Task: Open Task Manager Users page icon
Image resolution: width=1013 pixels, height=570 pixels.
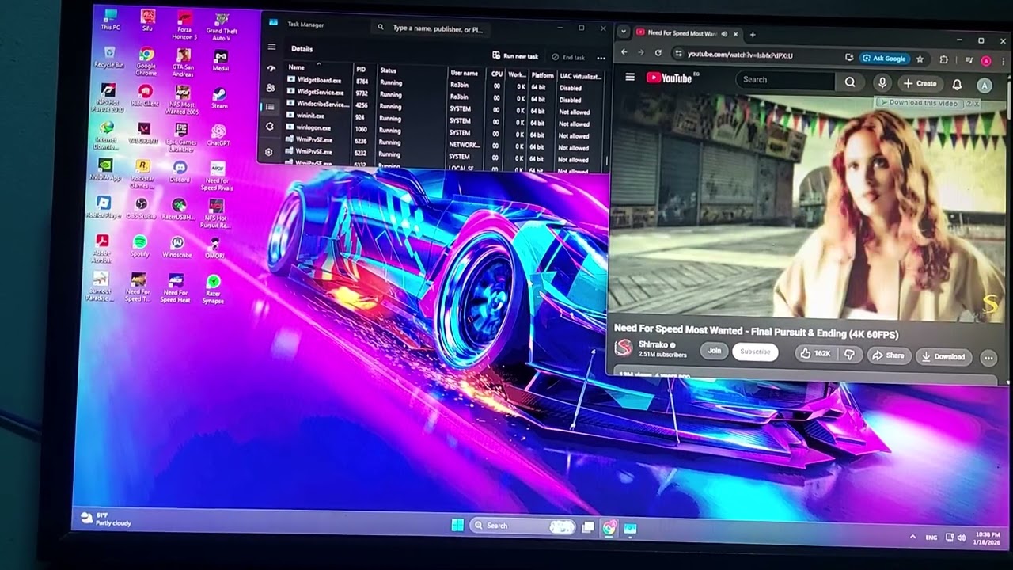Action: 271,87
